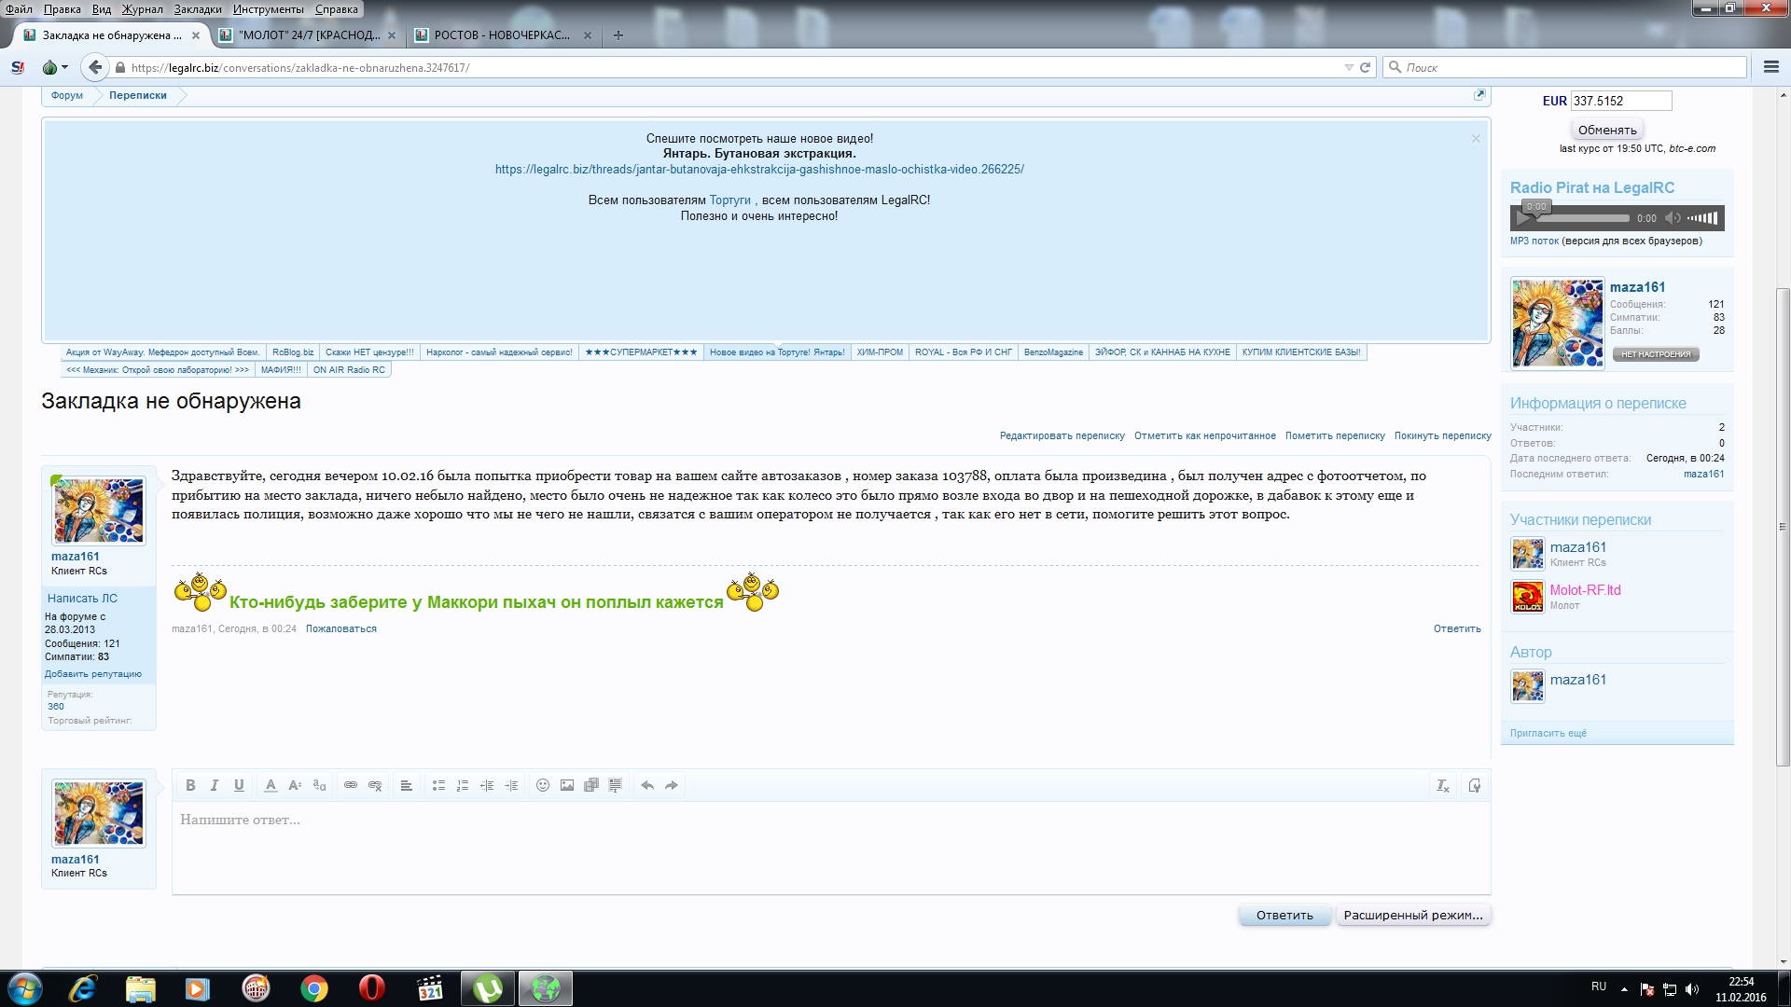Mute the Radio Pirat player volume
This screenshot has width=1791, height=1007.
click(1673, 218)
